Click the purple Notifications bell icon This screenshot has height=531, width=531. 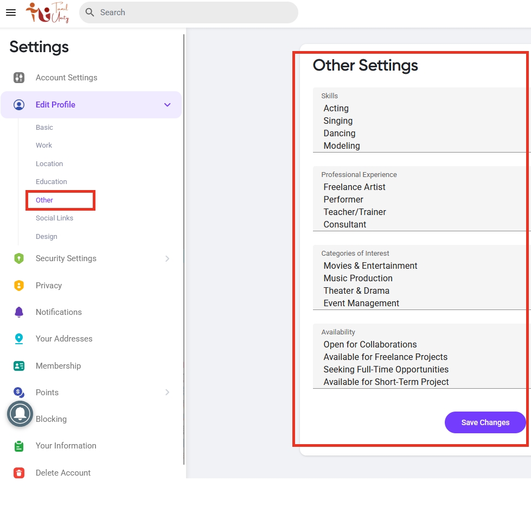point(19,312)
